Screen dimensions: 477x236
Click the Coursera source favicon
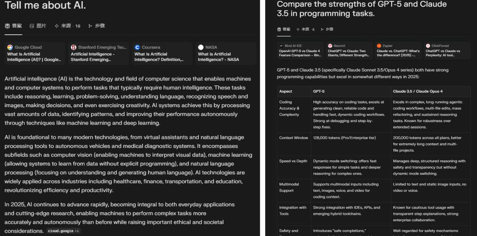click(x=137, y=47)
